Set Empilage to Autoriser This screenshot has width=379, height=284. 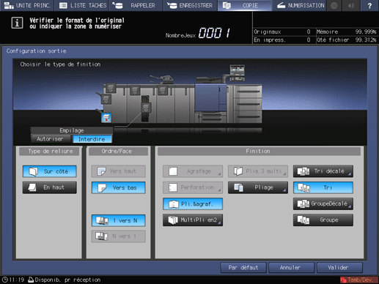click(50, 139)
